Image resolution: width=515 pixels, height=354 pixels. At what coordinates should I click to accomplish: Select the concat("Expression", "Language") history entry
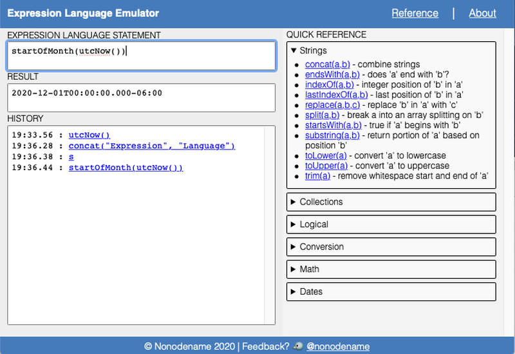(152, 146)
